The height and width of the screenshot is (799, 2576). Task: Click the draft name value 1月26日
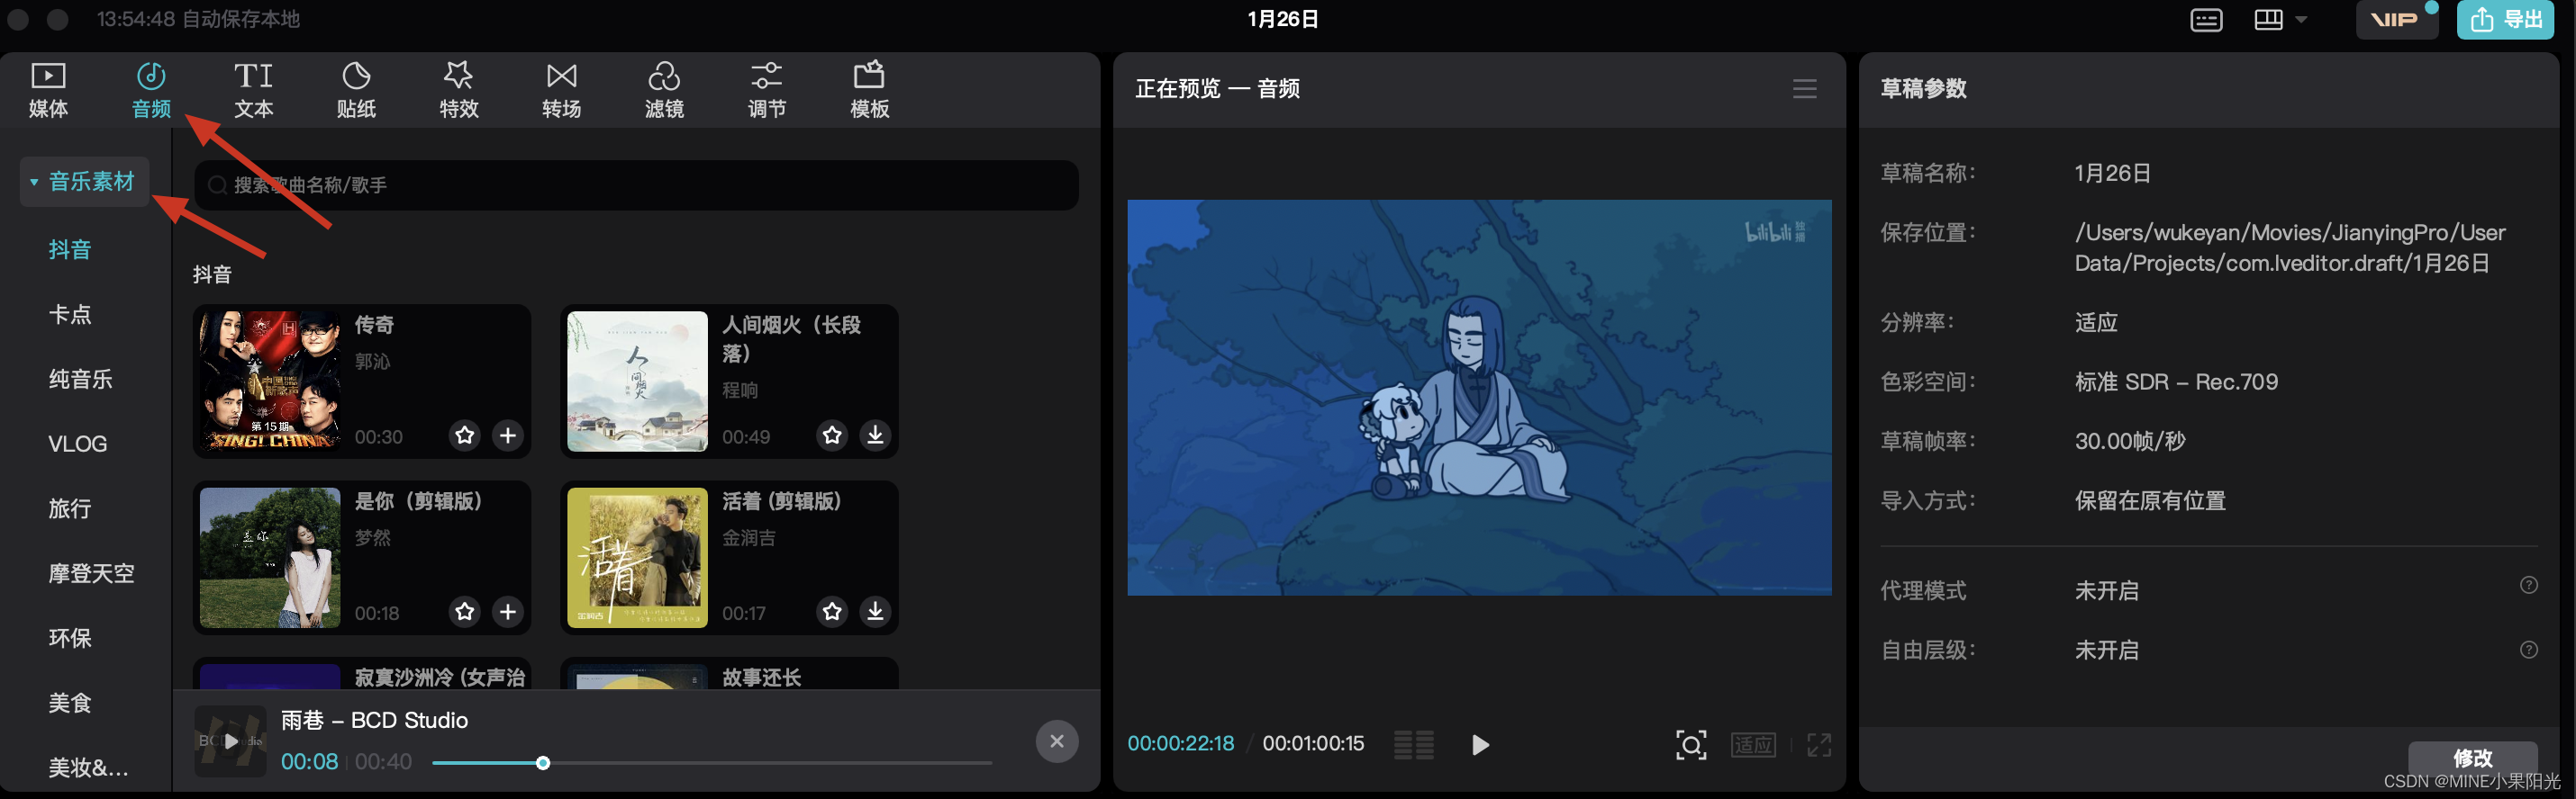[x=2112, y=173]
